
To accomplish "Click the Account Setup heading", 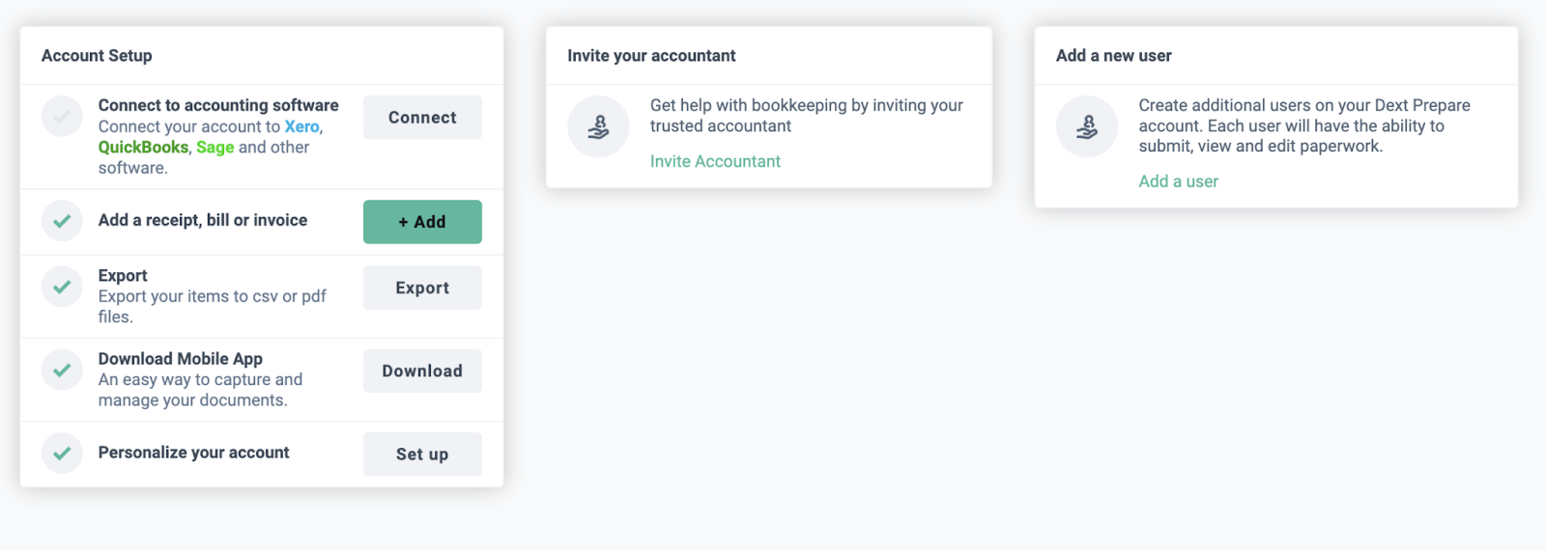I will point(97,56).
